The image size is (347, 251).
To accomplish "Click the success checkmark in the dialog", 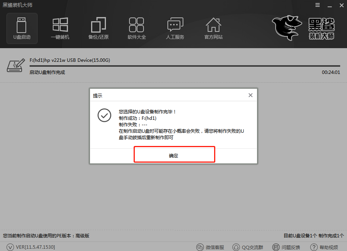I will coord(104,115).
